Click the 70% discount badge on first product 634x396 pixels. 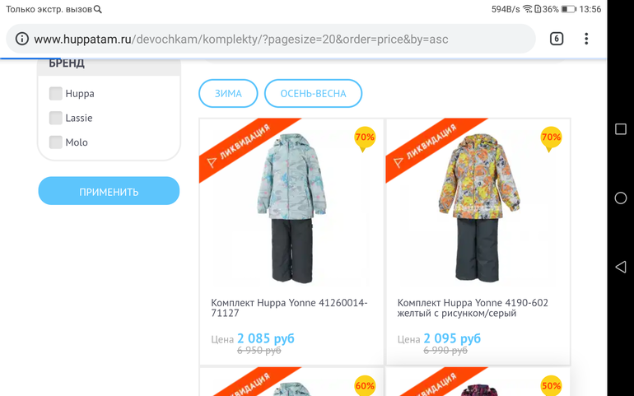(365, 139)
